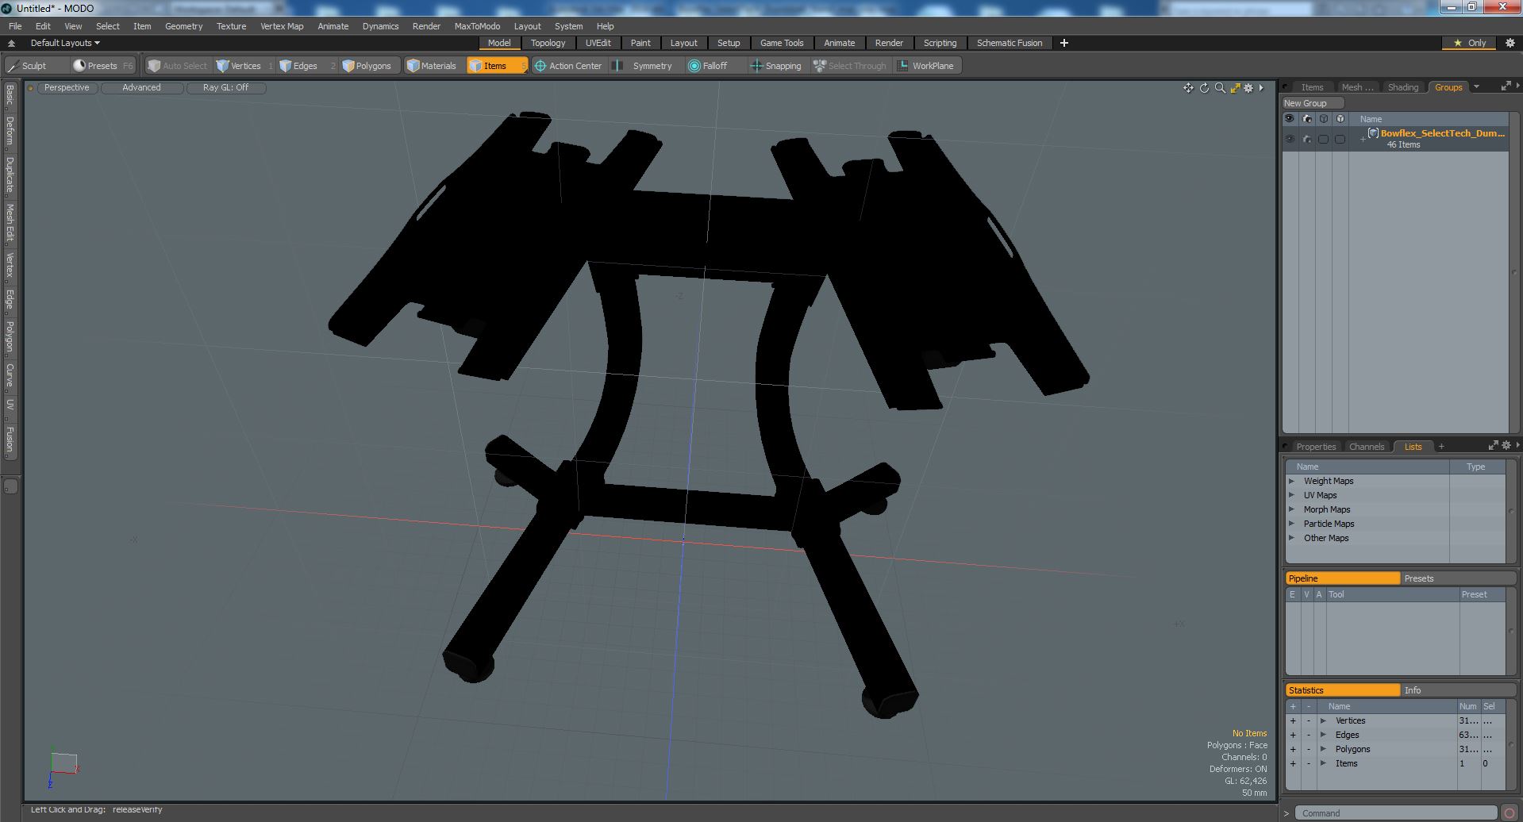
Task: Expand the Other Maps list
Action: 1291,538
